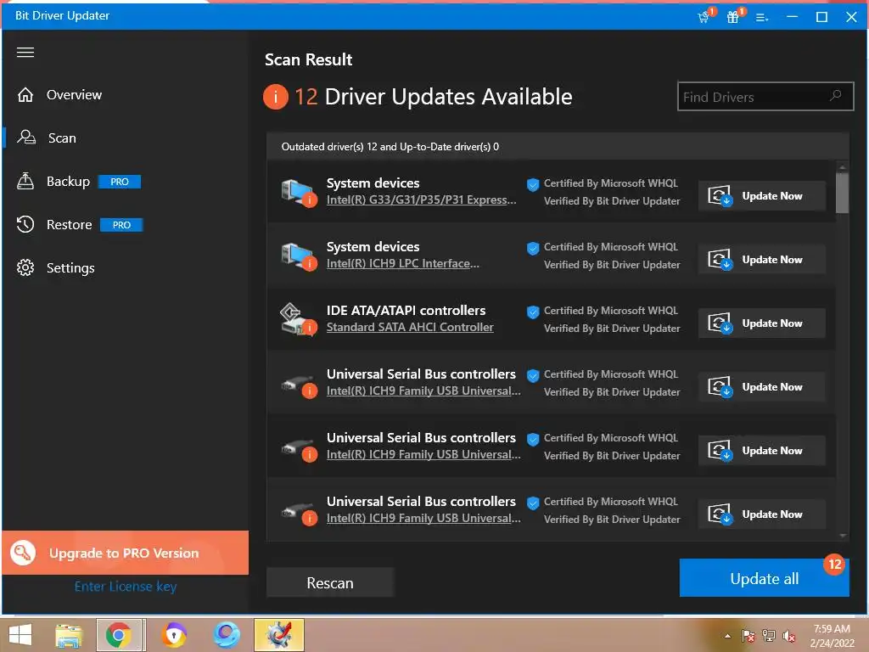Open Google Chrome from the taskbar

coord(119,635)
